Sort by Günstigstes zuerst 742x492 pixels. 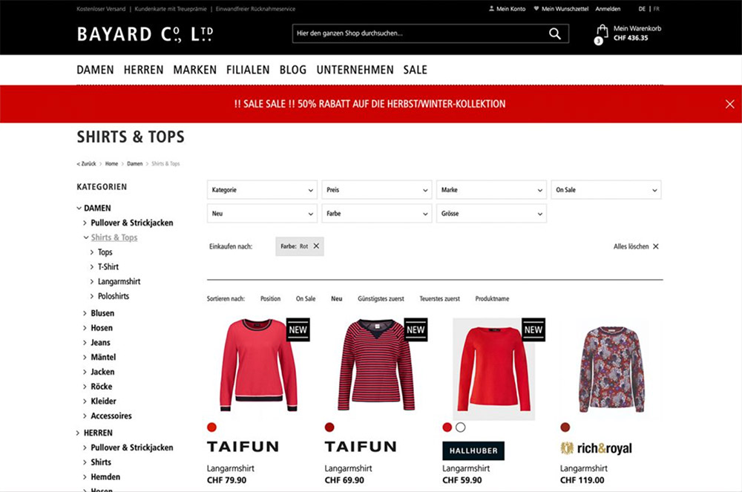pyautogui.click(x=381, y=298)
